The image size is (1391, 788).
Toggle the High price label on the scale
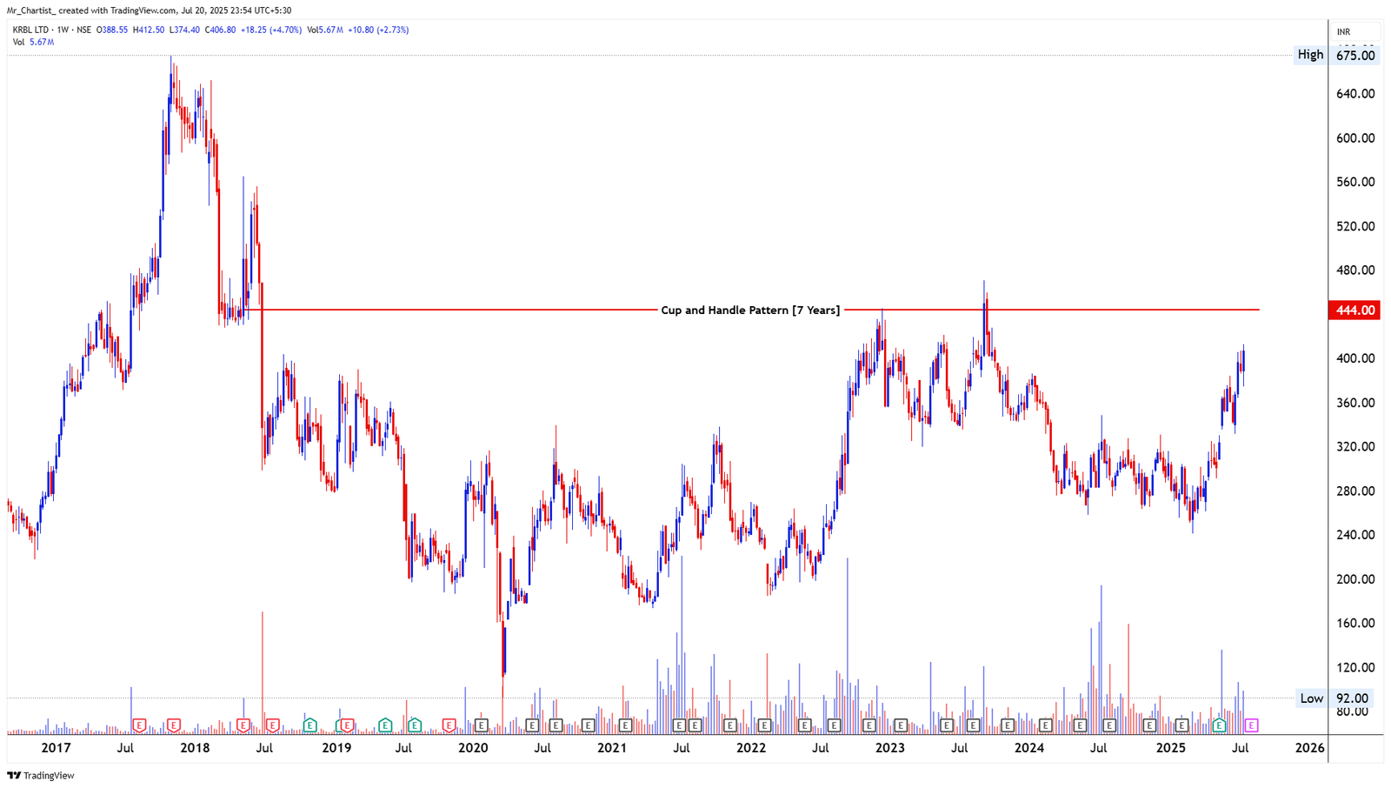pyautogui.click(x=1309, y=55)
